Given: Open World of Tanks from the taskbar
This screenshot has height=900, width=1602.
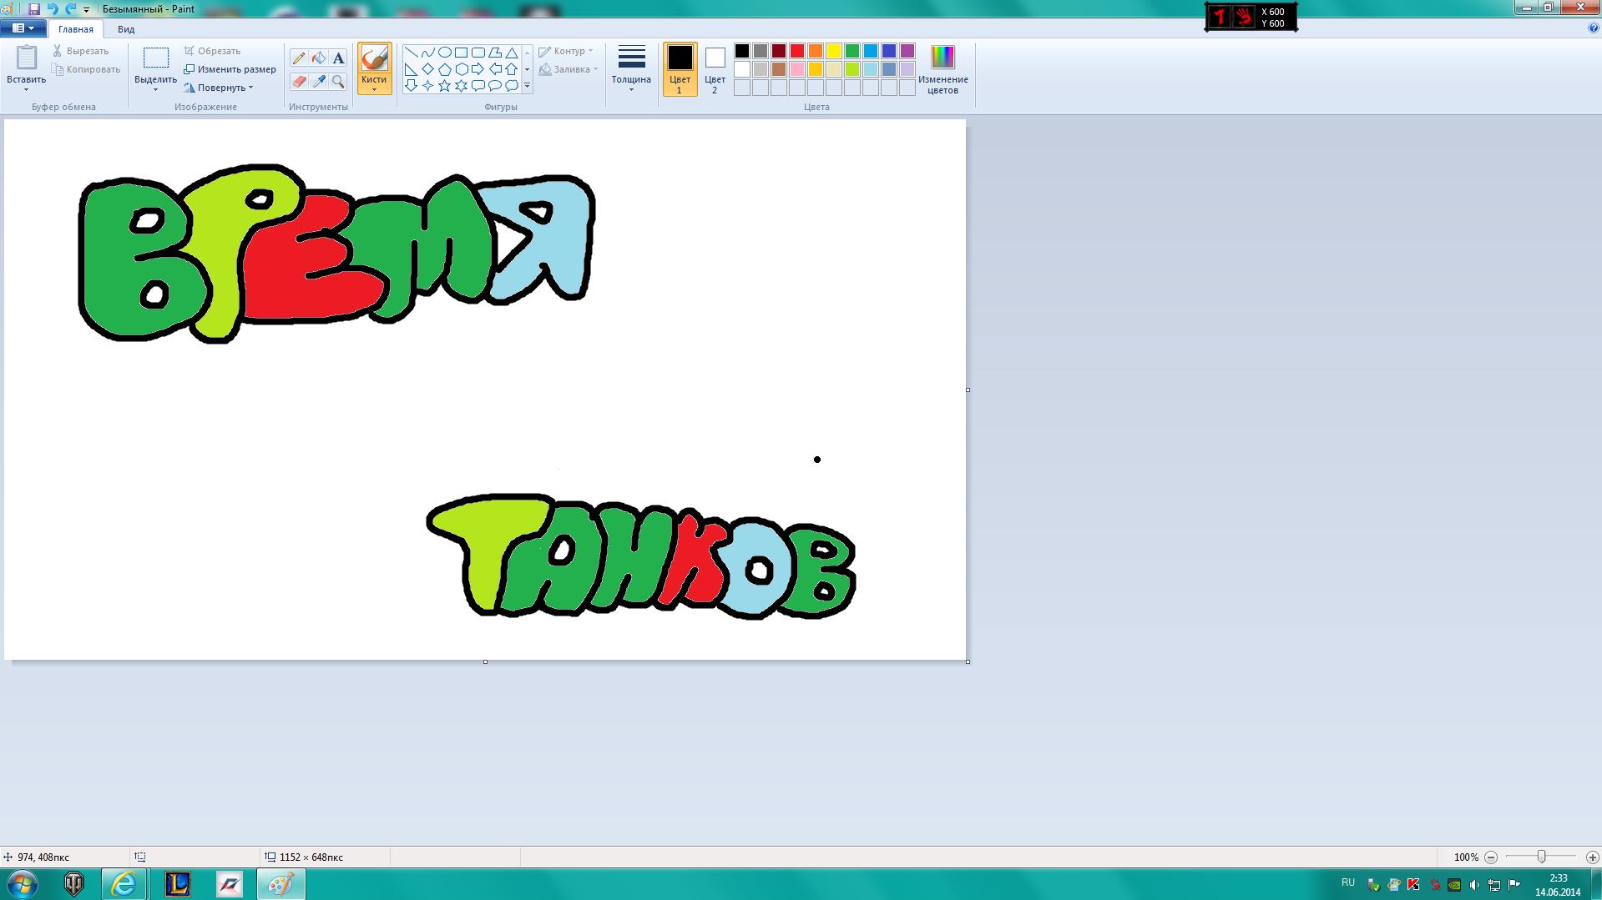Looking at the screenshot, I should point(74,884).
